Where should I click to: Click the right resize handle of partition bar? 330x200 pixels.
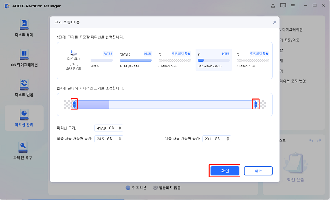coord(256,104)
